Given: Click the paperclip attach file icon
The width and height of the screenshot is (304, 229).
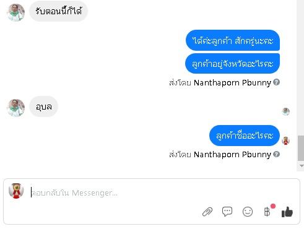Looking at the screenshot, I should click(x=207, y=212).
